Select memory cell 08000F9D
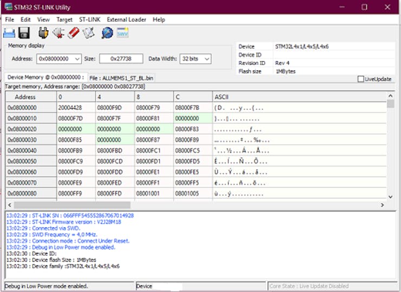Image resolution: width=401 pixels, height=292 pixels. [x=115, y=108]
